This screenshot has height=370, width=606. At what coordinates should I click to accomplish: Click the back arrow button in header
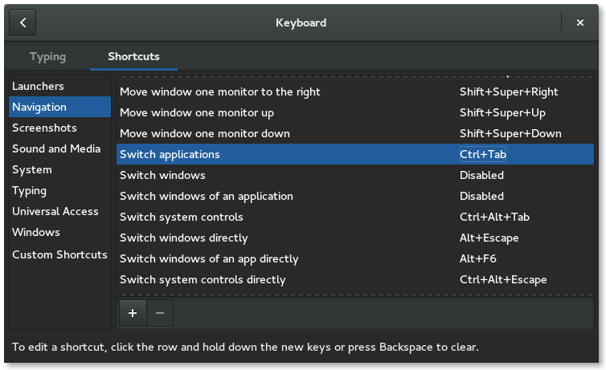click(23, 22)
